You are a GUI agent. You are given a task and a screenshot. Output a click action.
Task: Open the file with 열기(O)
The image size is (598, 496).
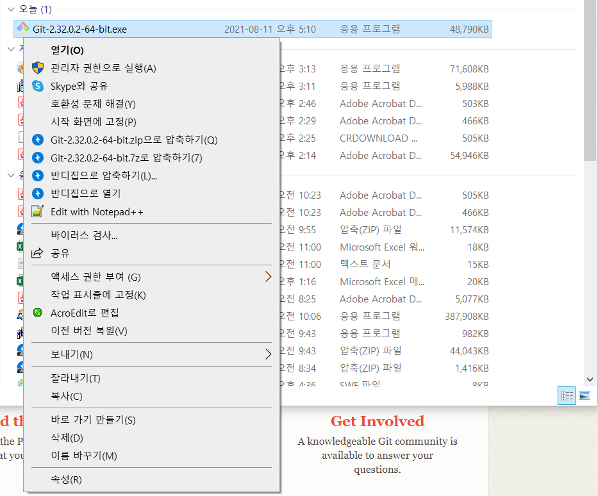pos(151,50)
